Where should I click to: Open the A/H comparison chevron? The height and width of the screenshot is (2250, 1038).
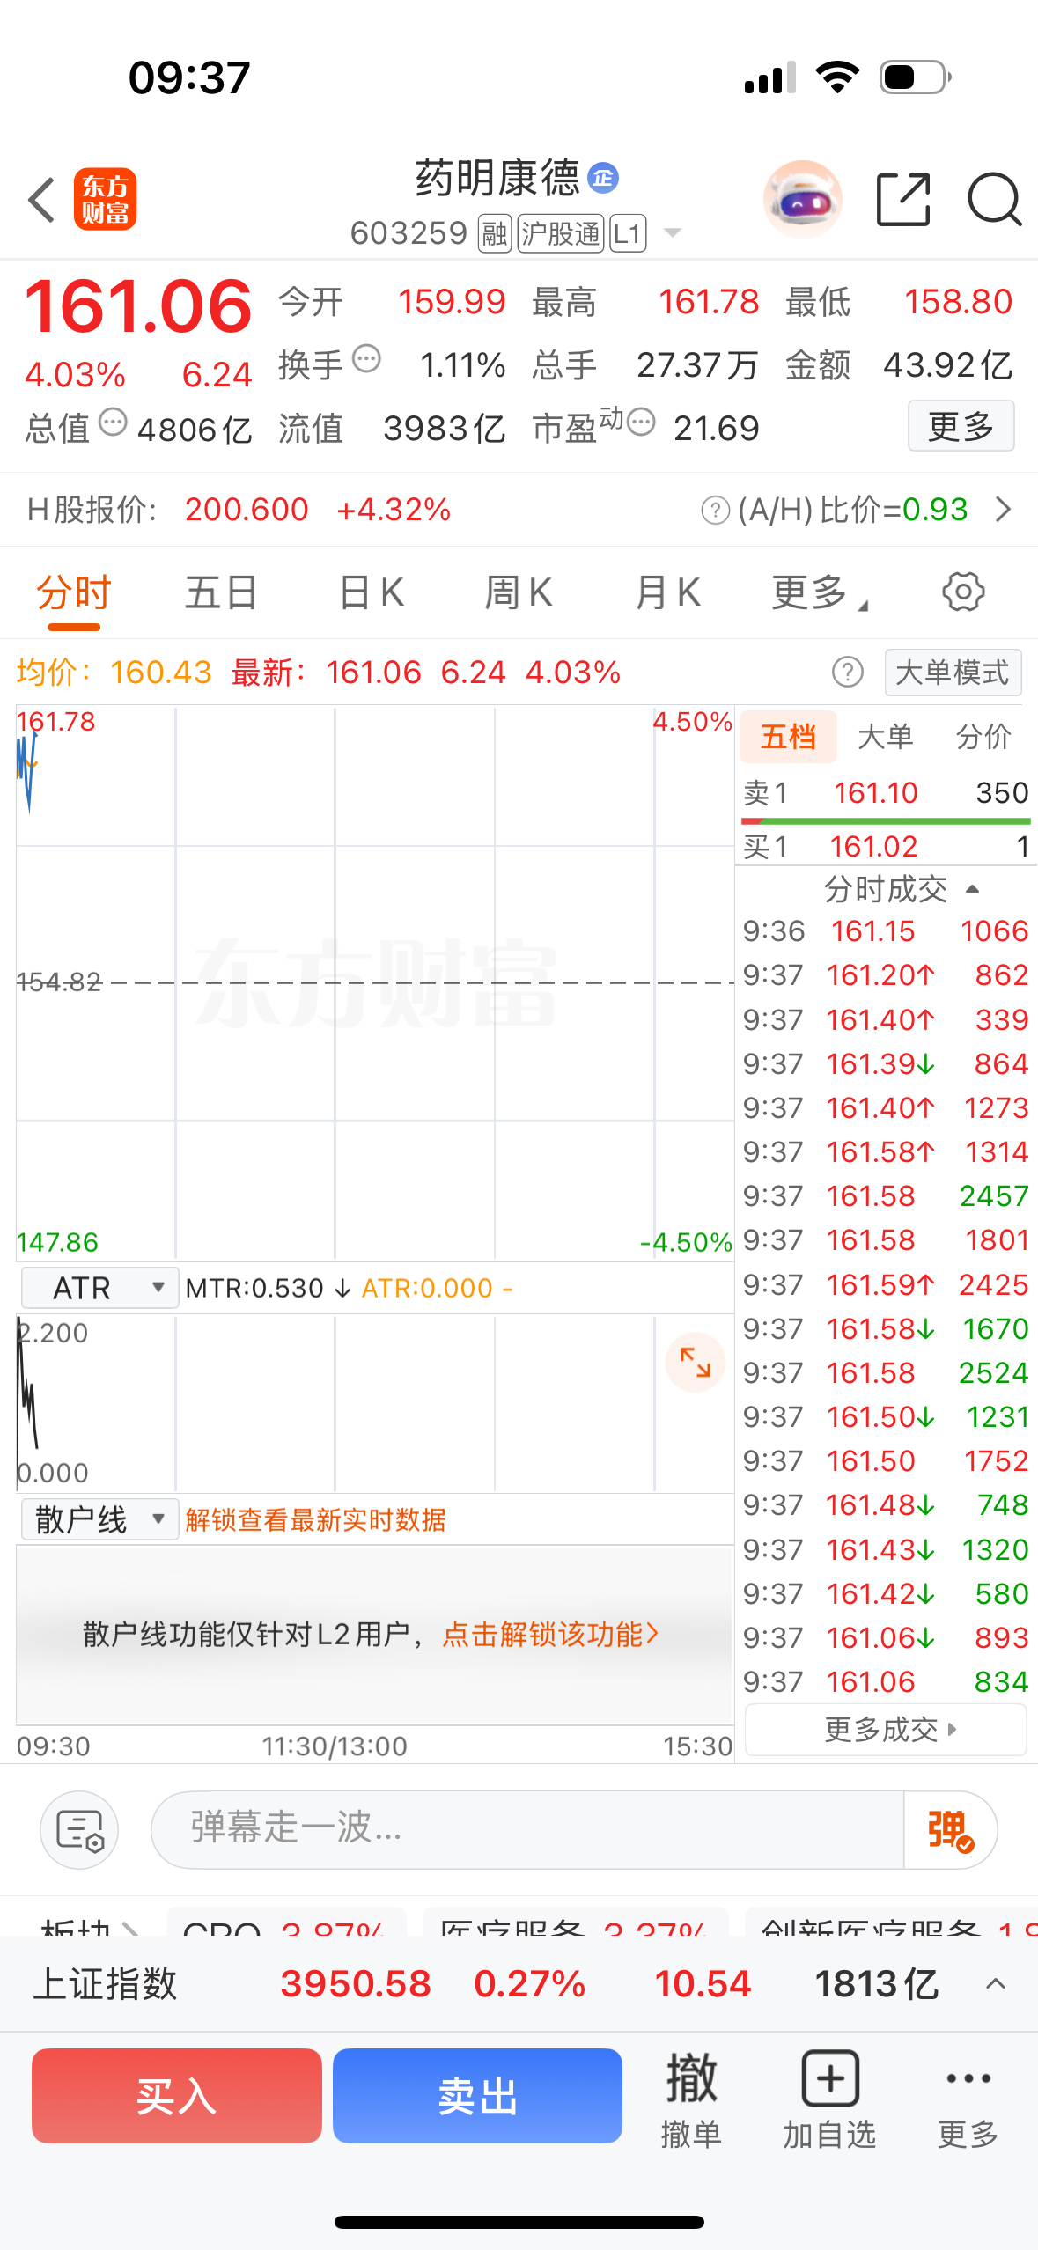coord(1003,510)
